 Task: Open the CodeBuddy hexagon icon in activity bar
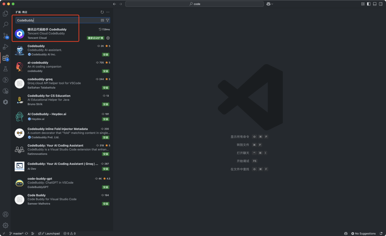(x=5, y=102)
